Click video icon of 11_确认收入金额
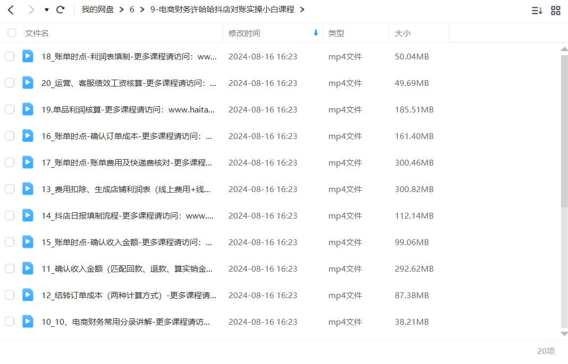 pyautogui.click(x=28, y=268)
